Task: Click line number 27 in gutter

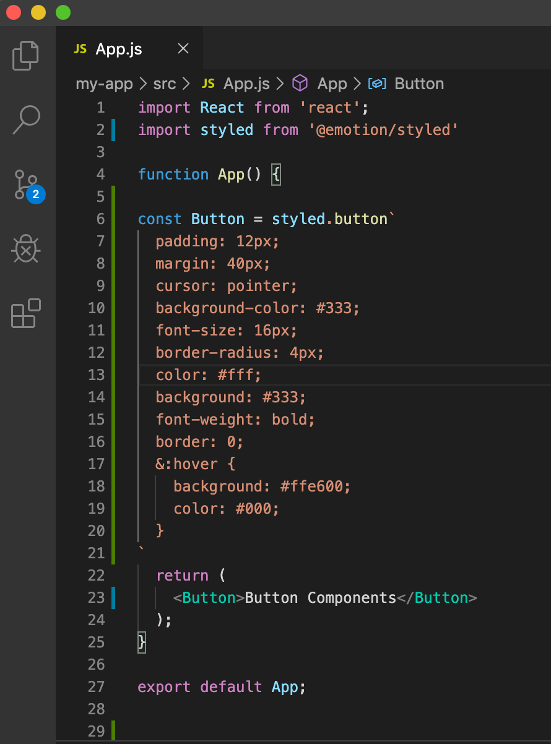Action: [x=97, y=687]
